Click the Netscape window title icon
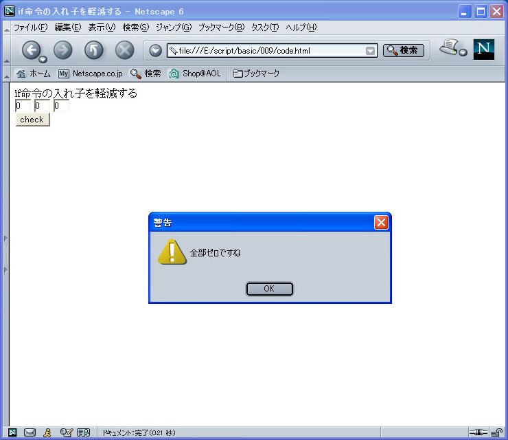 [x=10, y=11]
